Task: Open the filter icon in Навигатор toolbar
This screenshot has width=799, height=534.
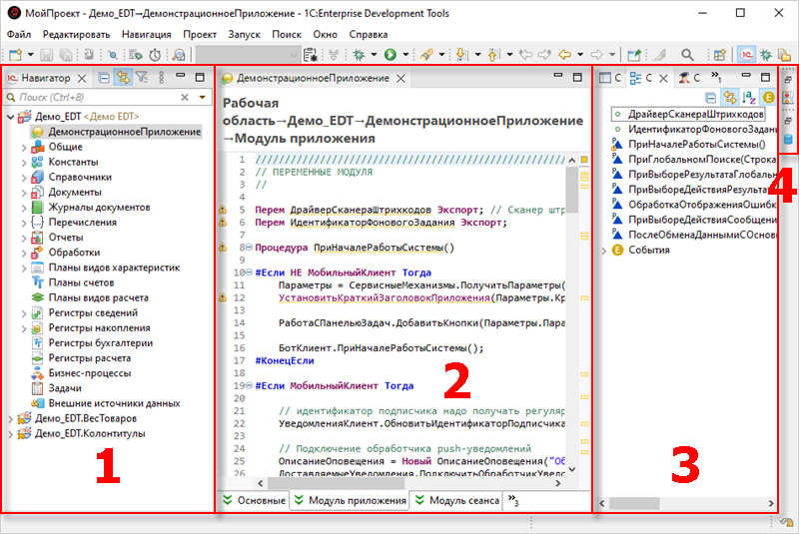Action: coord(141,77)
